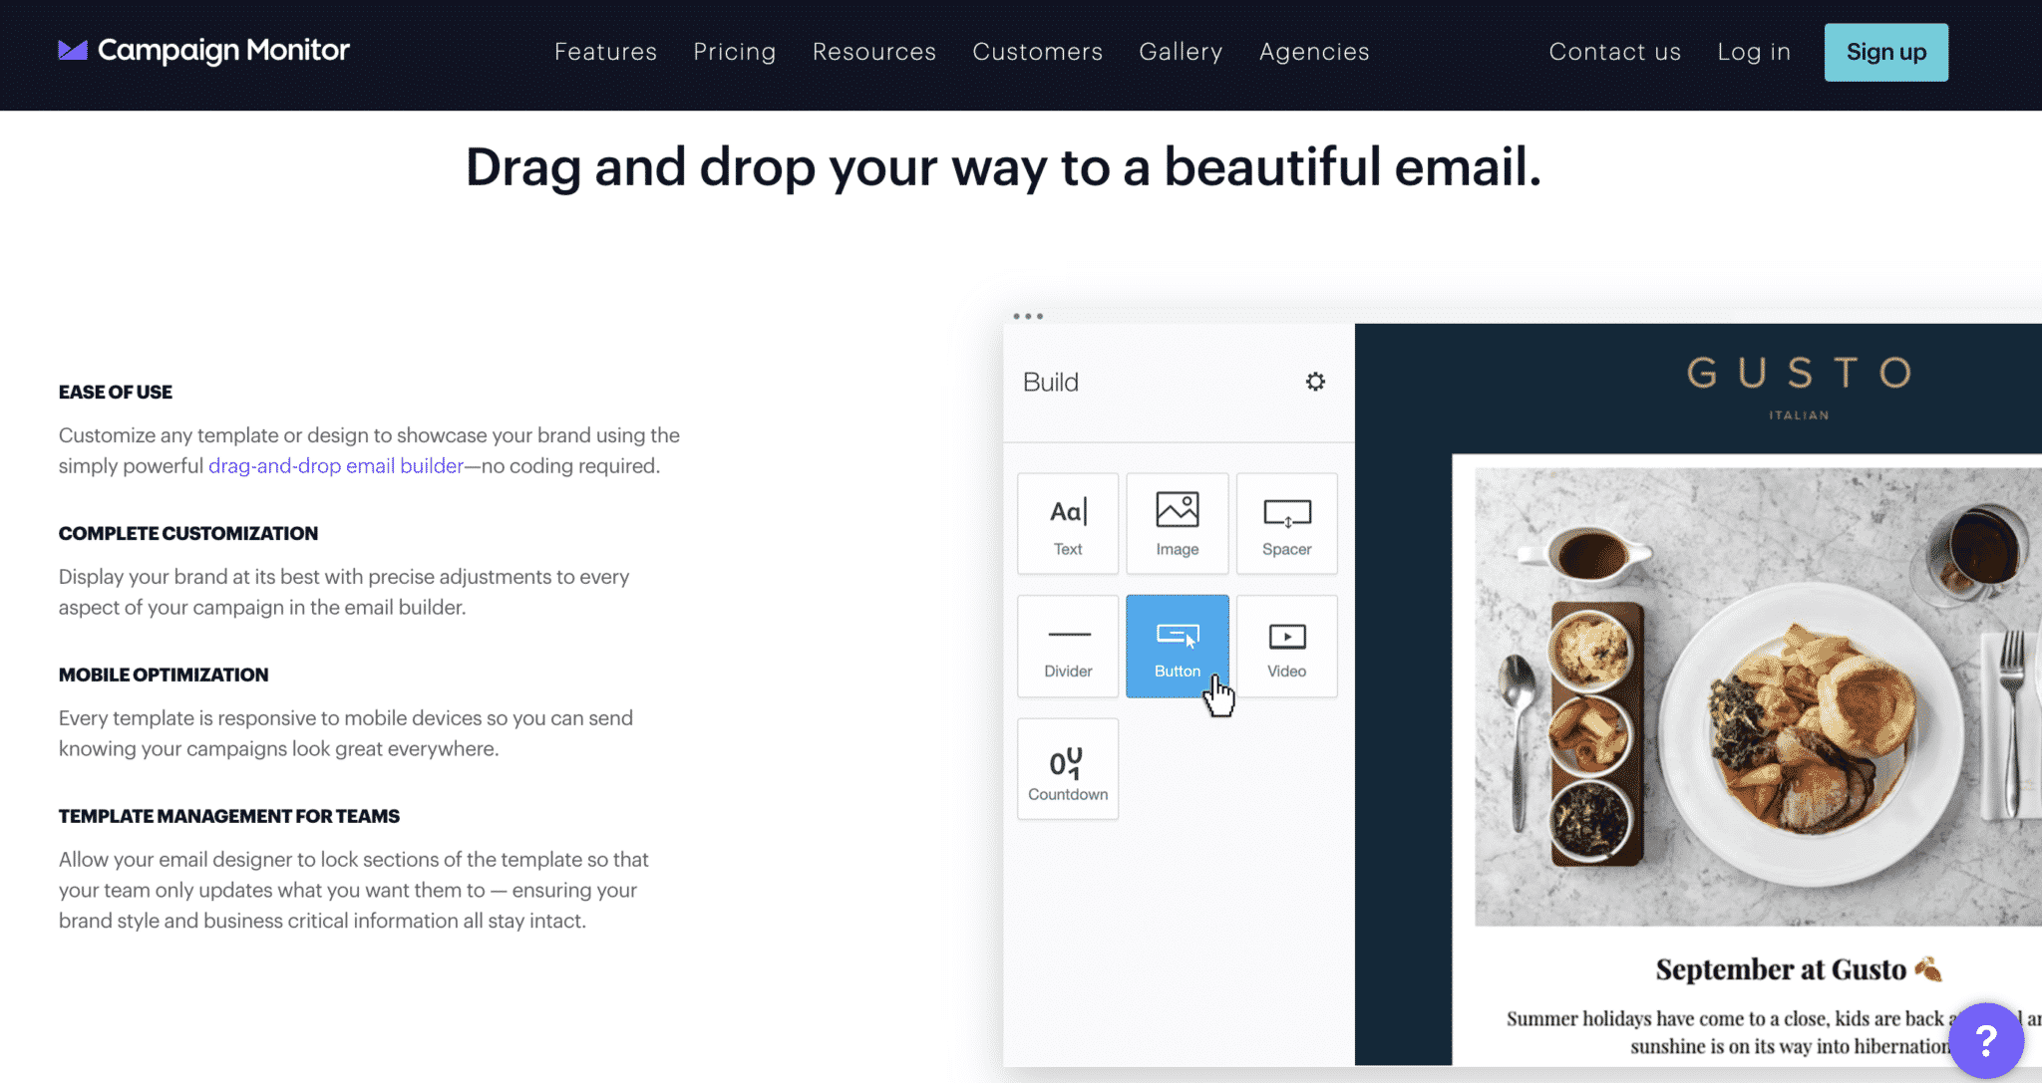Click the Sign up button

click(x=1885, y=52)
